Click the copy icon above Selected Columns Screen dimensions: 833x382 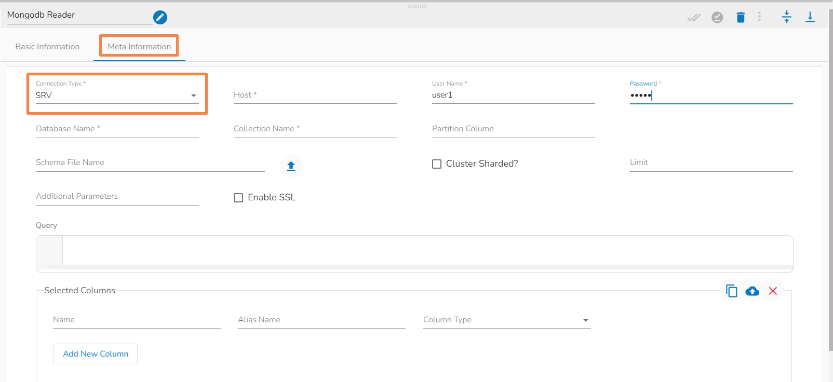coord(732,291)
